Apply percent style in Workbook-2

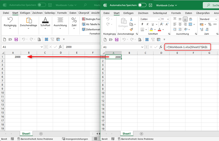[210, 24]
